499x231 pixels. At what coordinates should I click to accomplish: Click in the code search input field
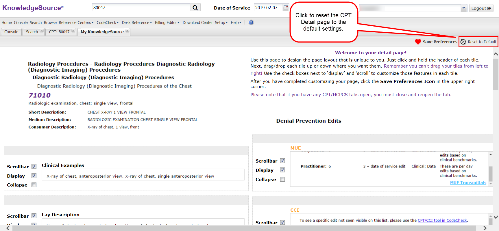141,8
